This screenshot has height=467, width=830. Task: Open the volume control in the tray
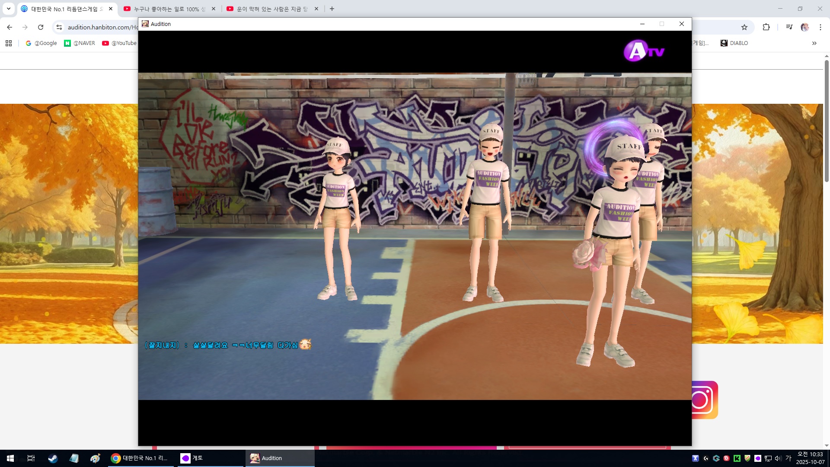[778, 458]
